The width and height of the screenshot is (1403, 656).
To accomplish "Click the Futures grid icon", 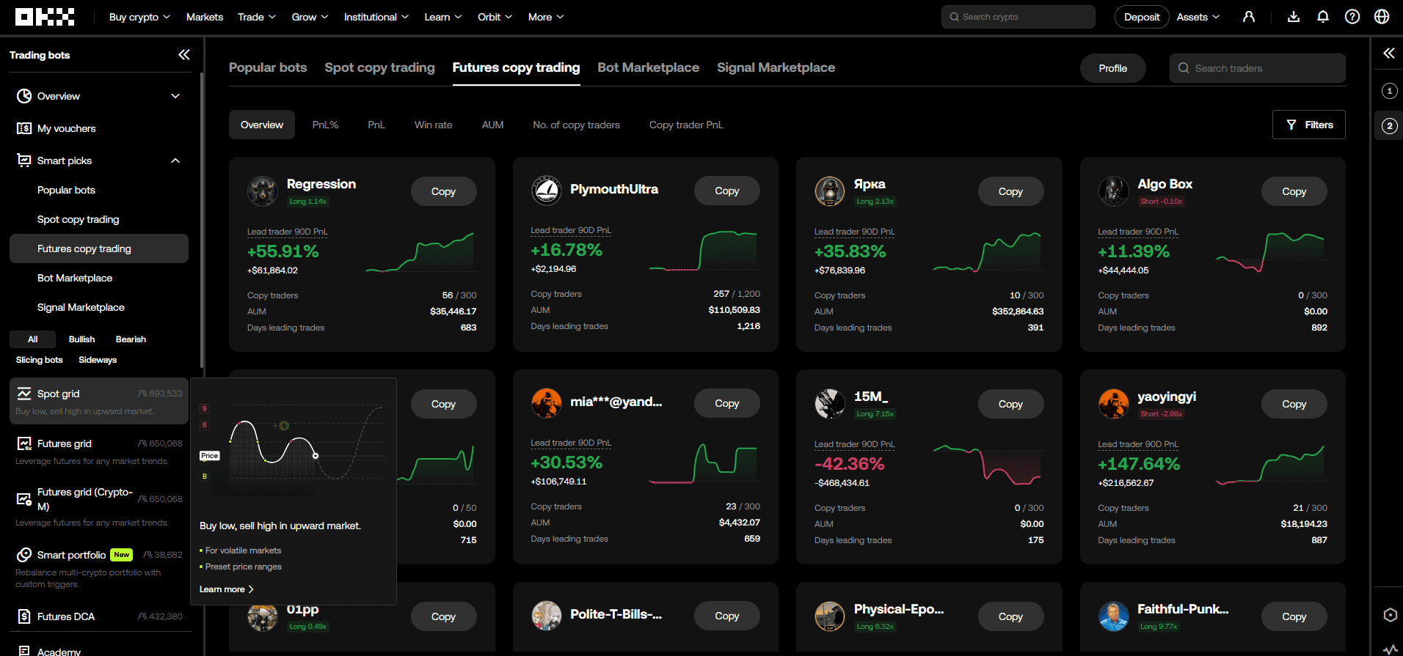I will click(x=24, y=443).
